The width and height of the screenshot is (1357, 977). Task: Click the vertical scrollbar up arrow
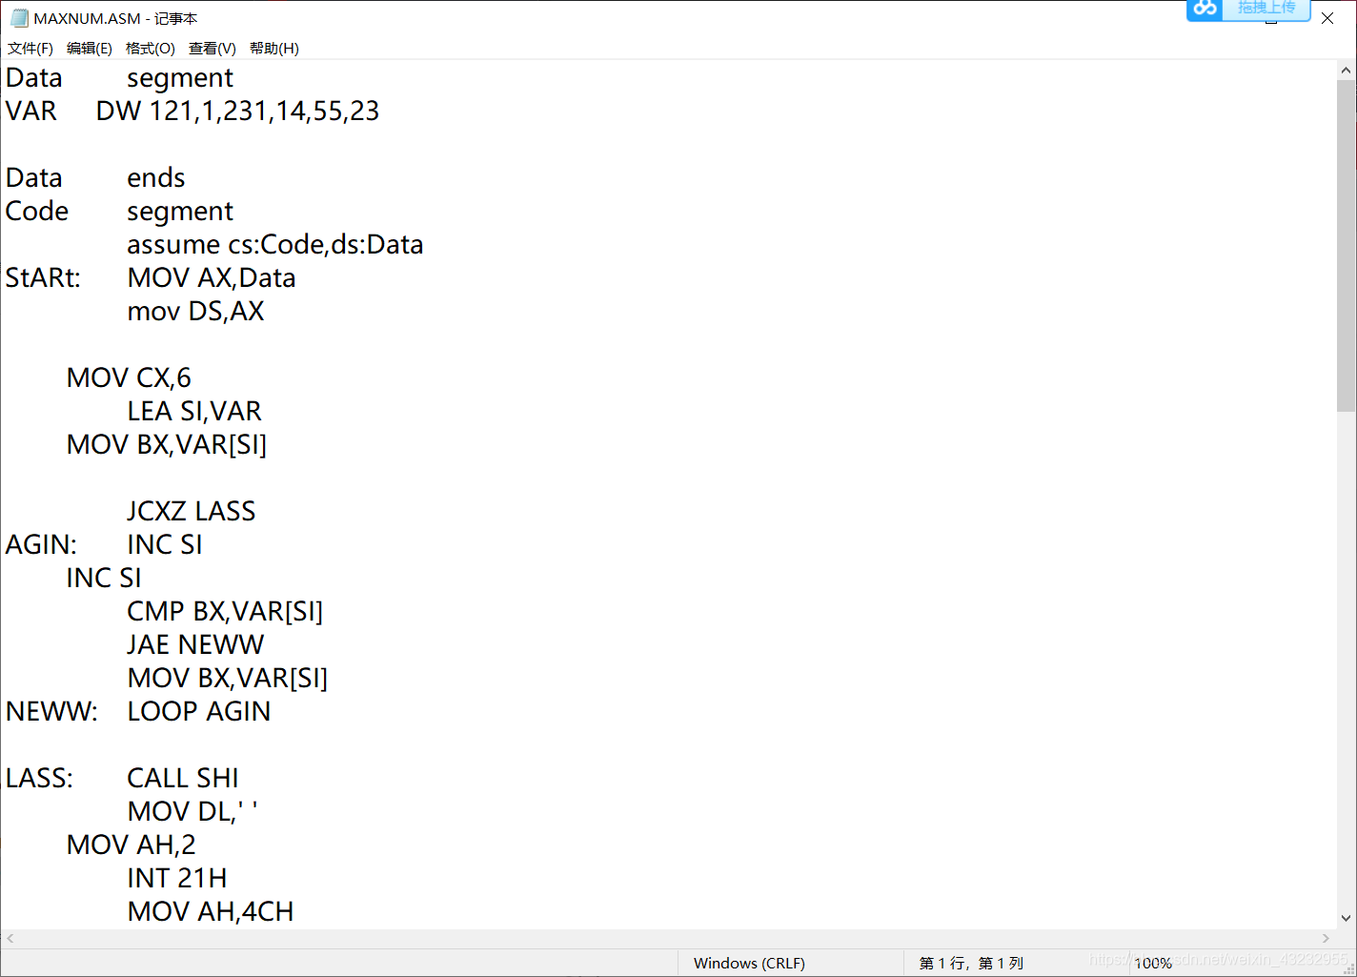point(1346,71)
